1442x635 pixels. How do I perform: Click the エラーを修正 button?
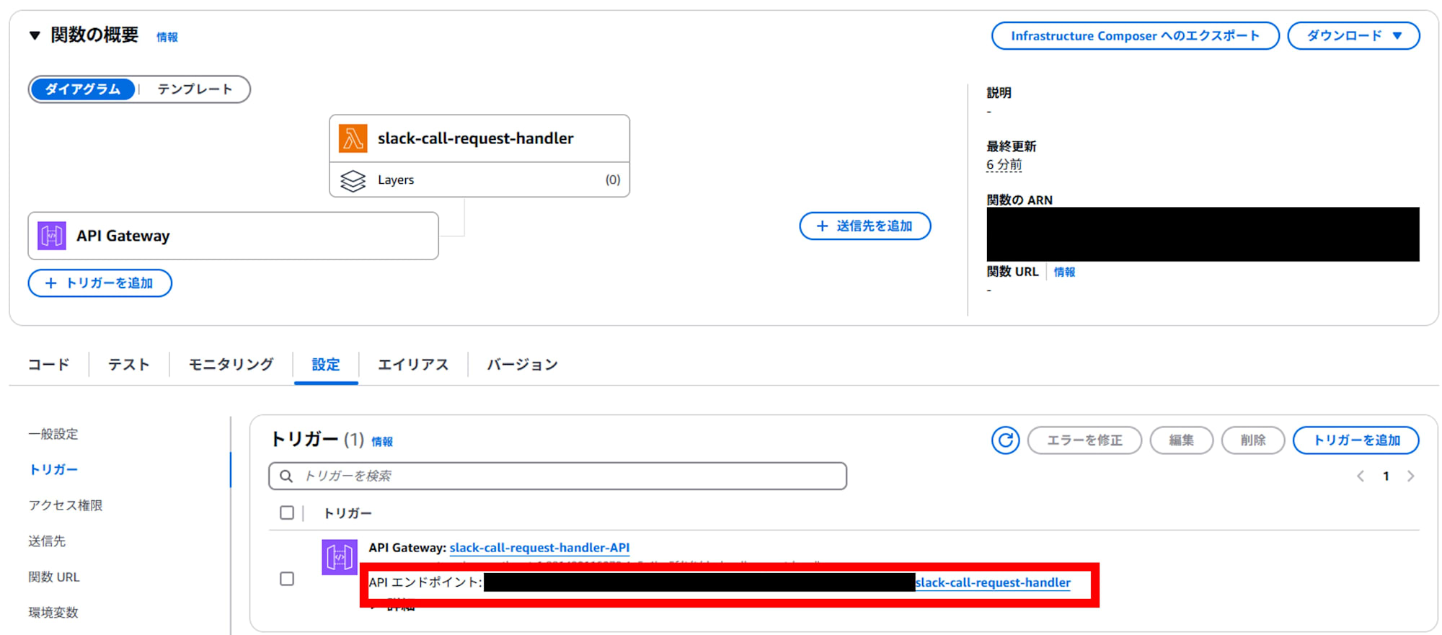click(x=1084, y=440)
